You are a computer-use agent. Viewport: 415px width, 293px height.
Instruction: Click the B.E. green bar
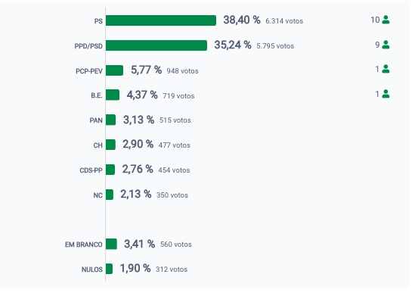(x=113, y=95)
